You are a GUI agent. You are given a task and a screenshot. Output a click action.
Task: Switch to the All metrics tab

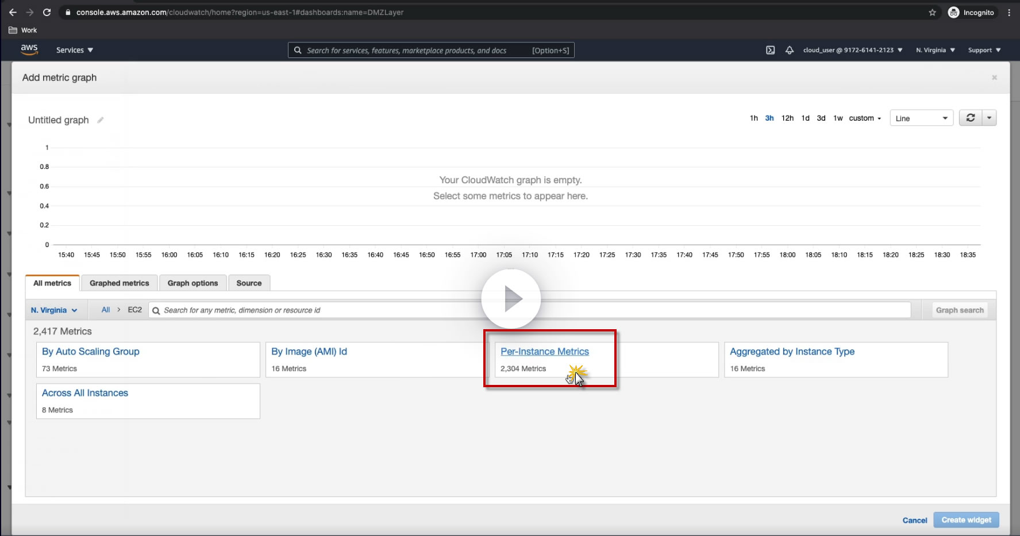52,283
